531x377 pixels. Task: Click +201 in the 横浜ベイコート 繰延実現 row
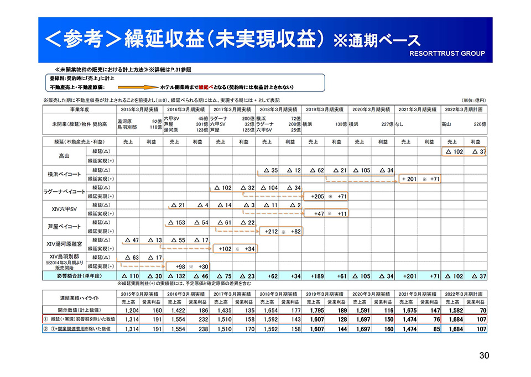(409, 179)
